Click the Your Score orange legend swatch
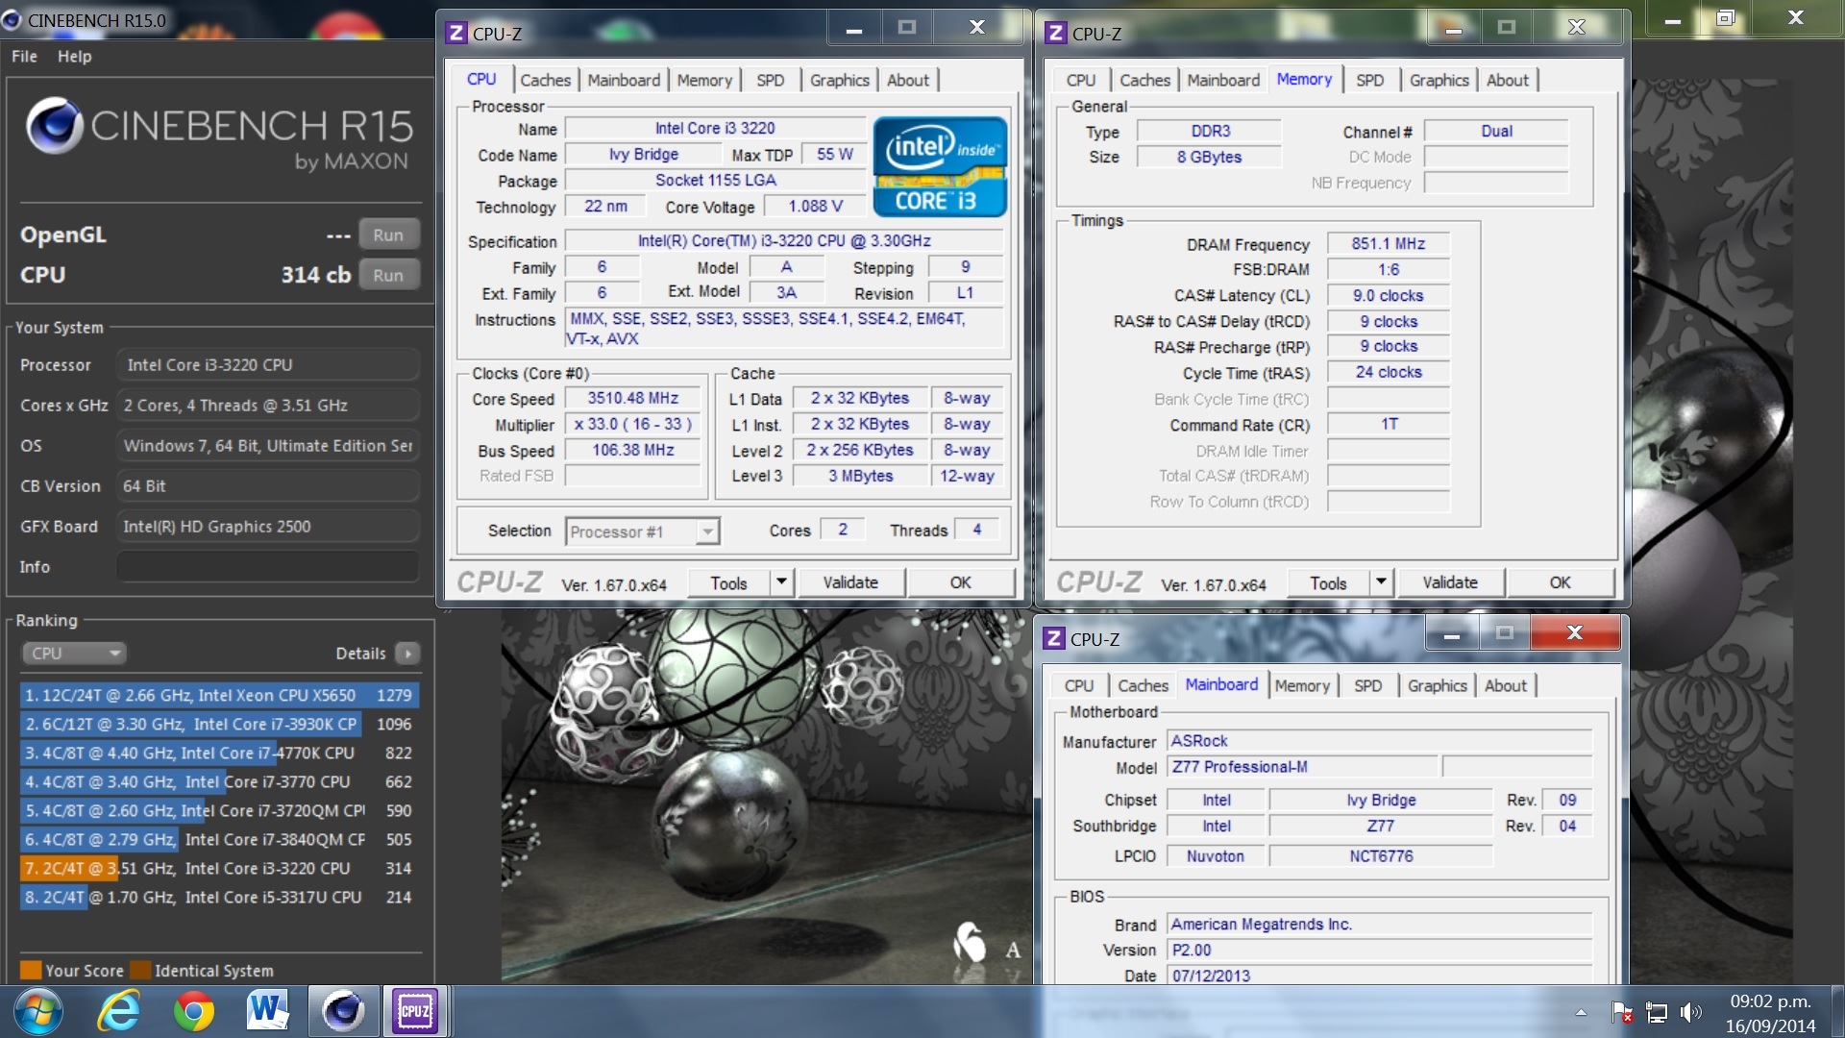The width and height of the screenshot is (1845, 1038). coord(31,970)
